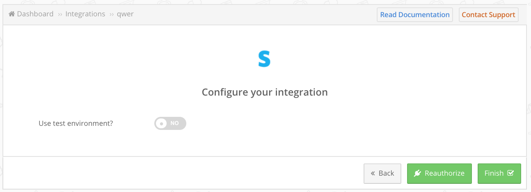Viewport: 531px width, 192px height.
Task: Enable the Use test environment switch
Action: (170, 123)
